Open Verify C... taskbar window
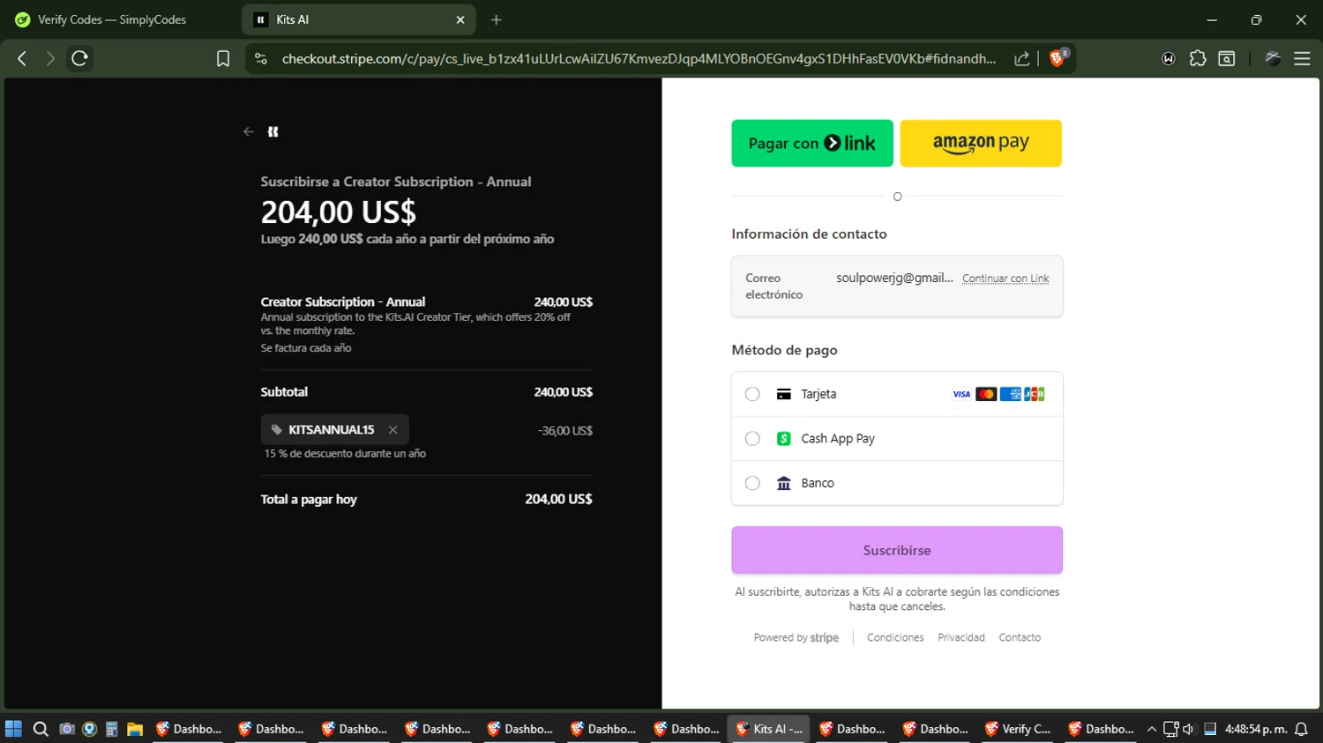The width and height of the screenshot is (1323, 743). point(1017,729)
